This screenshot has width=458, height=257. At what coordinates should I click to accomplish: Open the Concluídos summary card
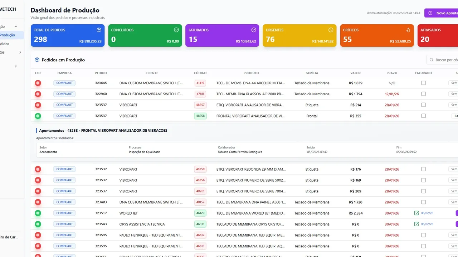coord(145,35)
